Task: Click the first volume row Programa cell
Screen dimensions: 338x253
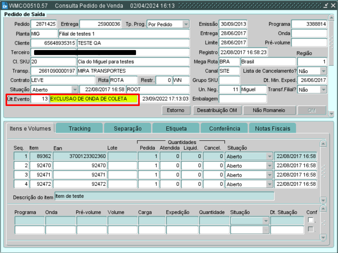Action: point(29,221)
